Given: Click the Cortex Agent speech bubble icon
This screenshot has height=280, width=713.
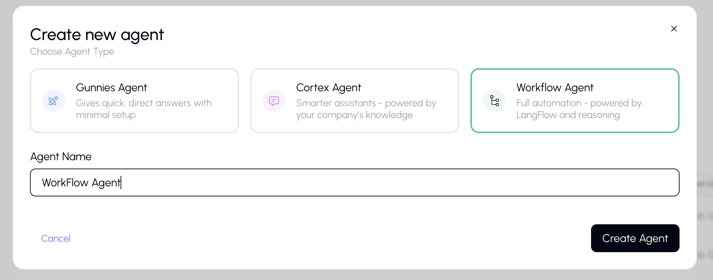Looking at the screenshot, I should click(x=274, y=101).
